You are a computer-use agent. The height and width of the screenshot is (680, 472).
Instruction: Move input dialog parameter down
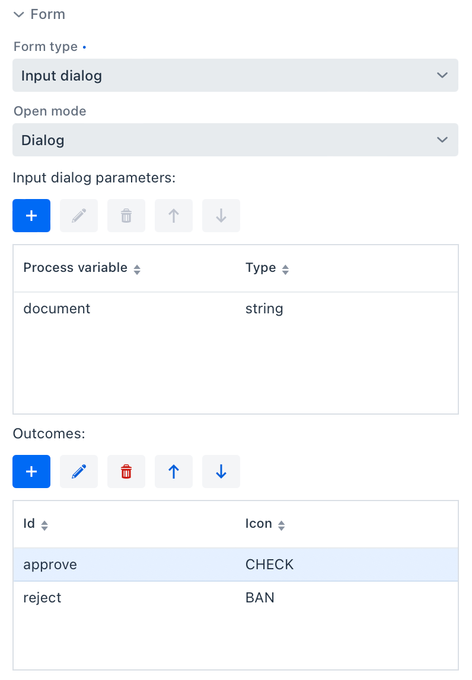tap(221, 216)
